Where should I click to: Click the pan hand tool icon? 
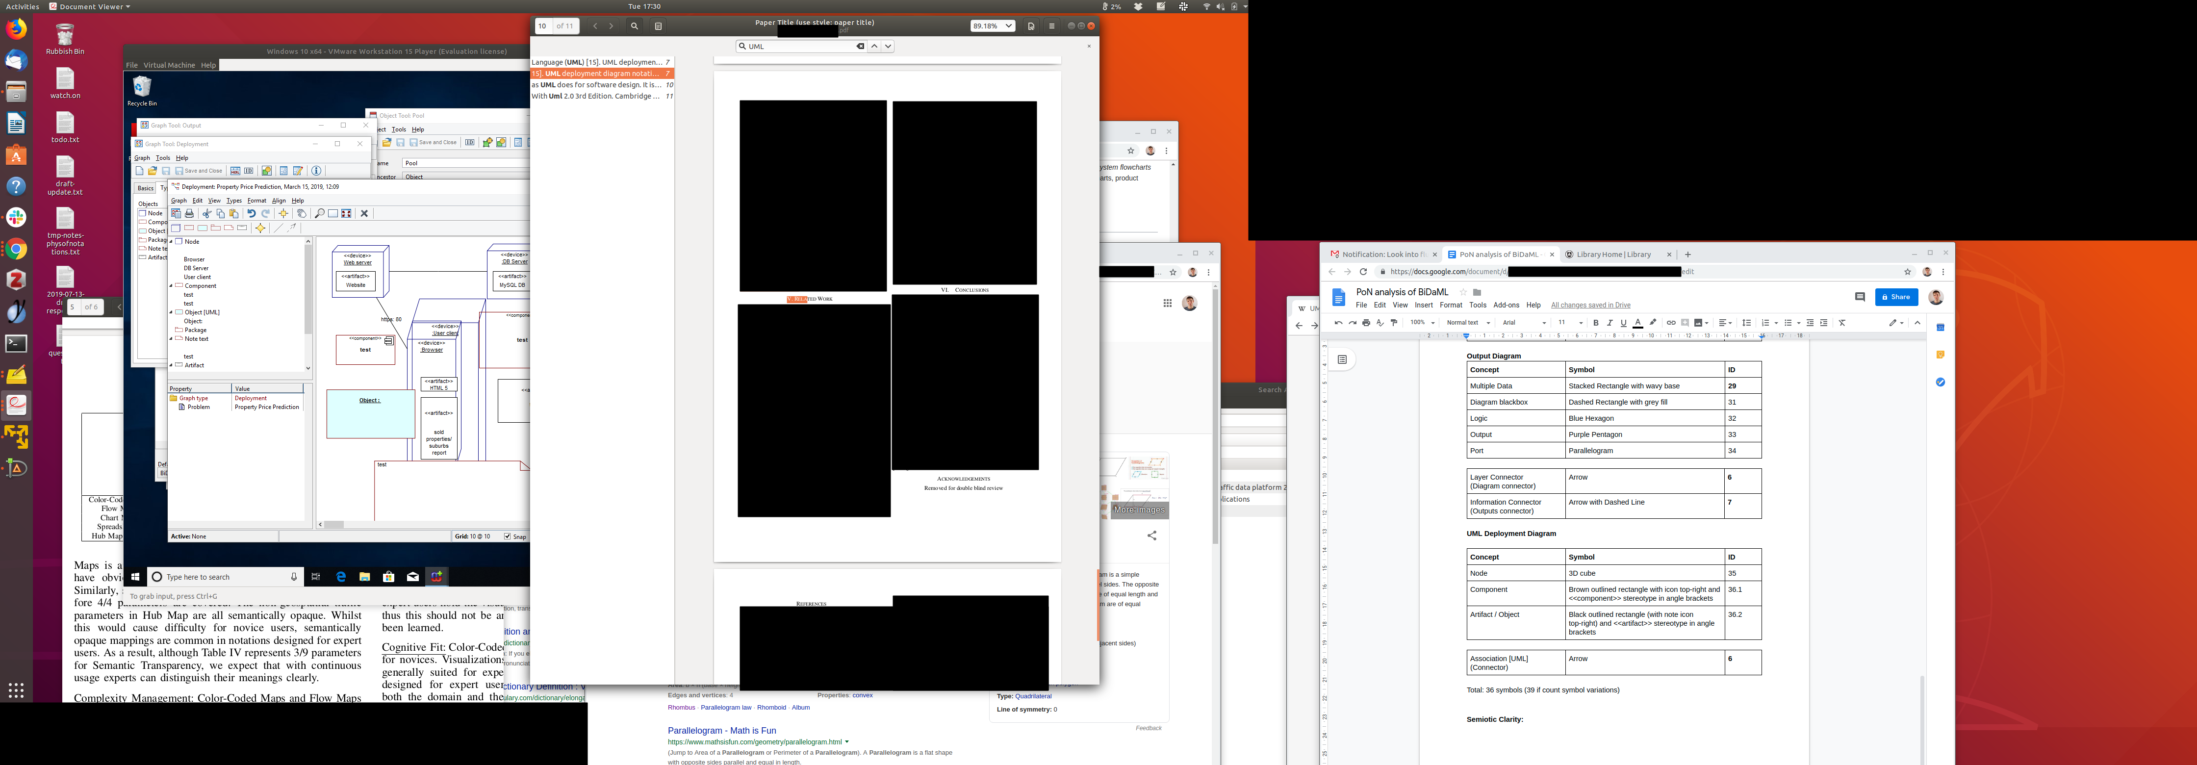tap(301, 214)
